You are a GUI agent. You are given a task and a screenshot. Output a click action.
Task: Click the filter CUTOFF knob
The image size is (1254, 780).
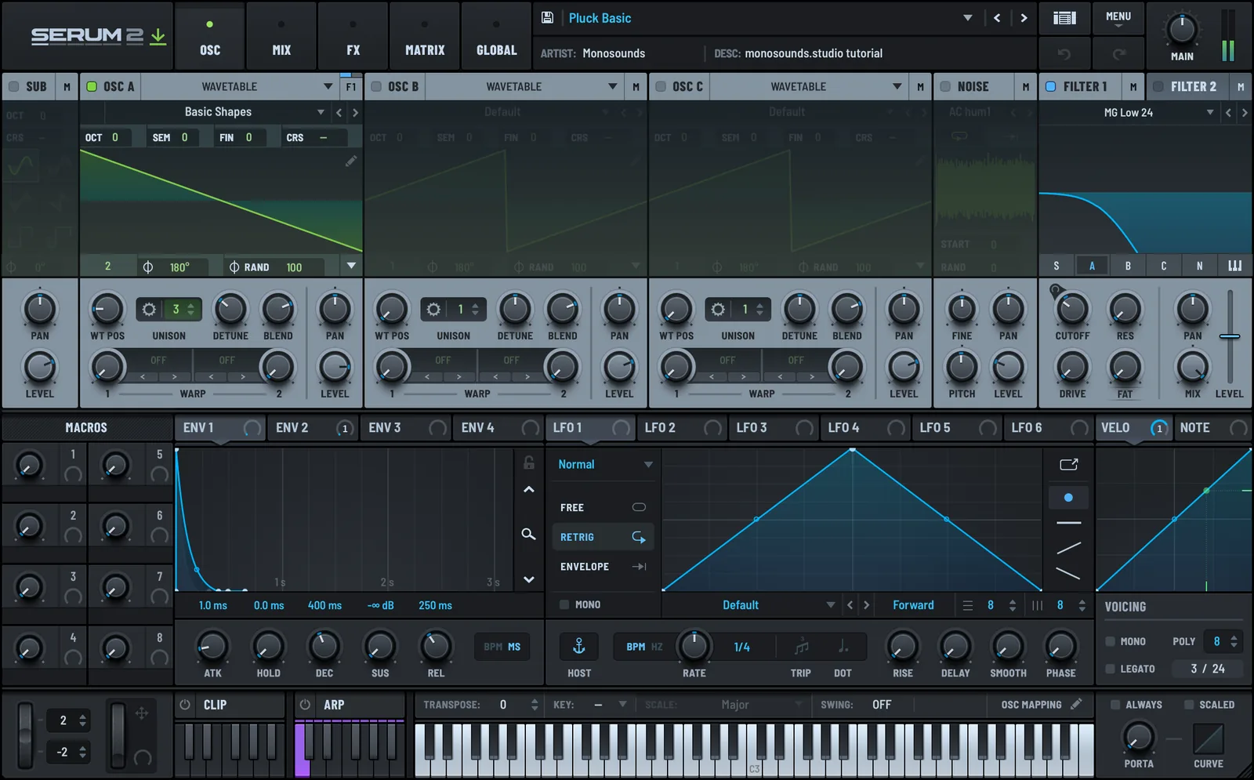pos(1072,309)
